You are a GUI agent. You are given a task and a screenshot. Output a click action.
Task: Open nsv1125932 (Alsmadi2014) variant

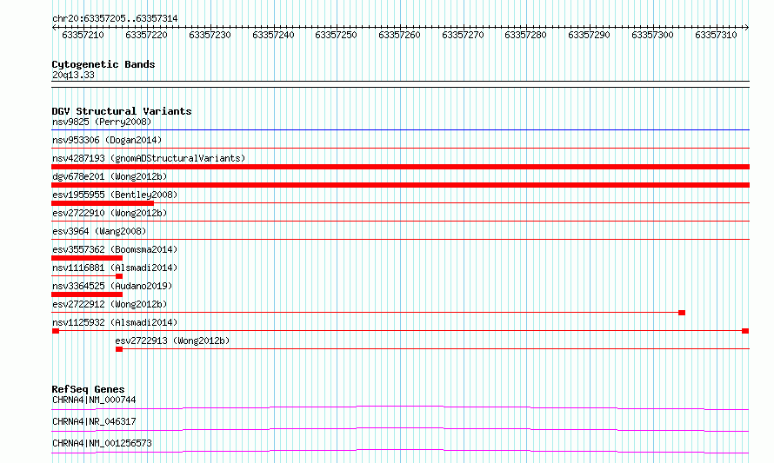(x=115, y=322)
